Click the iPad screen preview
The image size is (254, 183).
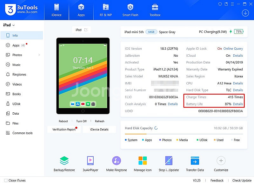pos(83,76)
